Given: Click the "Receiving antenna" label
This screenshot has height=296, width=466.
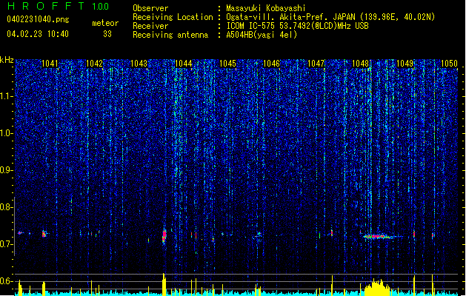Looking at the screenshot, I should [x=170, y=35].
